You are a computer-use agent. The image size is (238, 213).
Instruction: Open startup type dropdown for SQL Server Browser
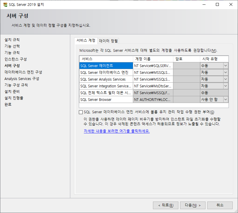pos(226,99)
